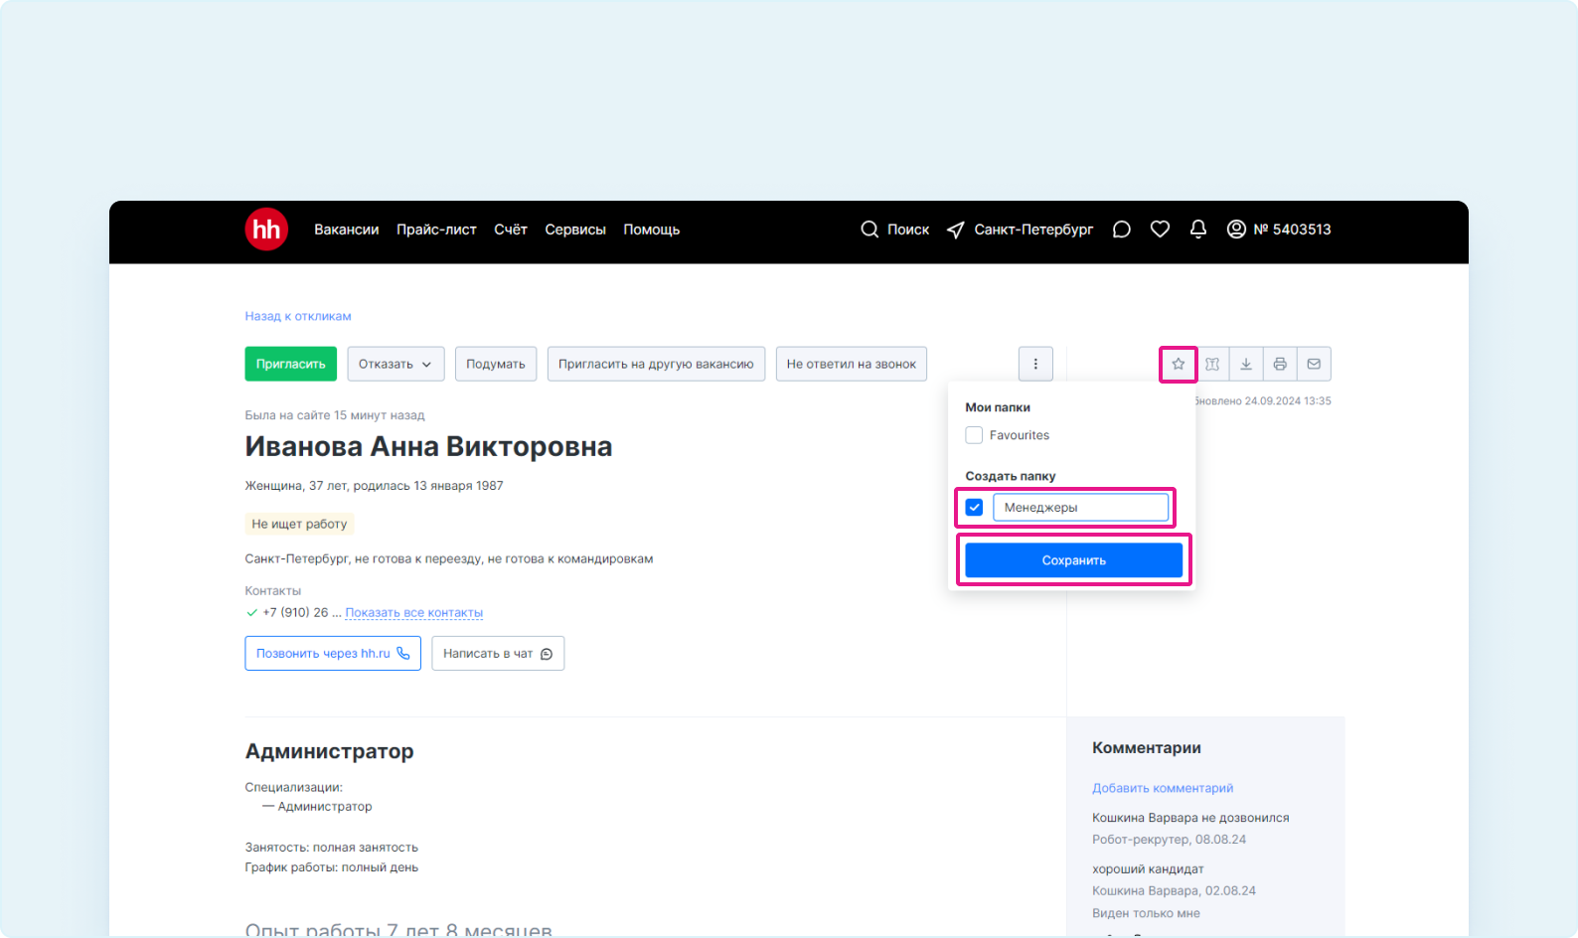
Task: Click the Менеджеры folder name field
Action: [x=1081, y=508]
